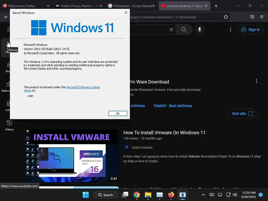
Task: Close the YouTube vmware tab
Action: pos(206,6)
